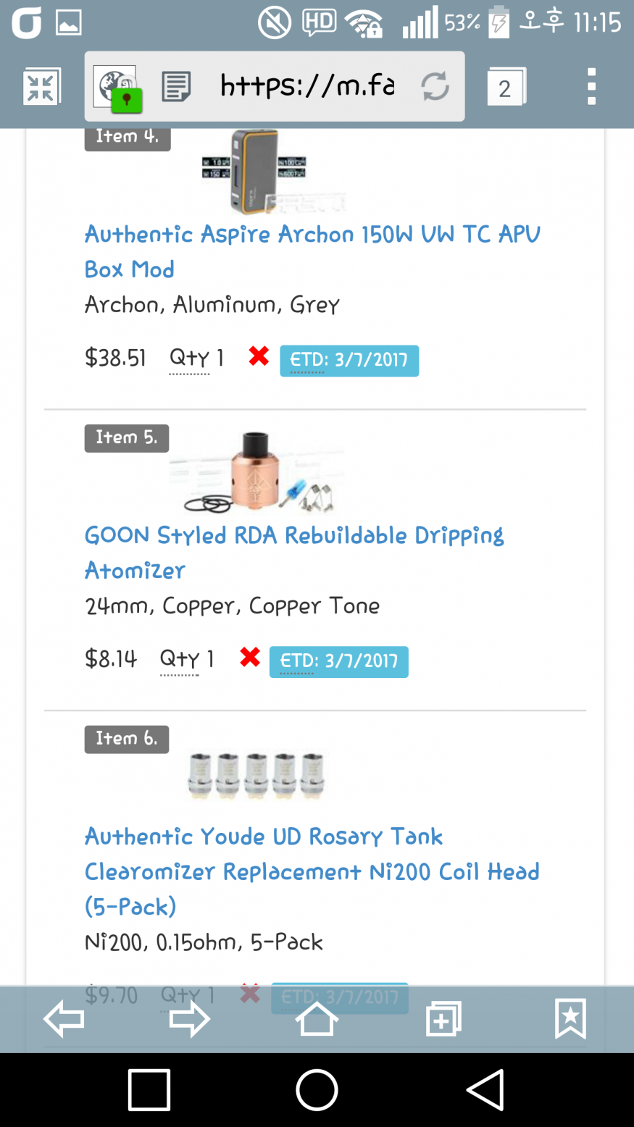This screenshot has width=634, height=1127.
Task: Remove the GOON RDA item with red X
Action: 250,658
